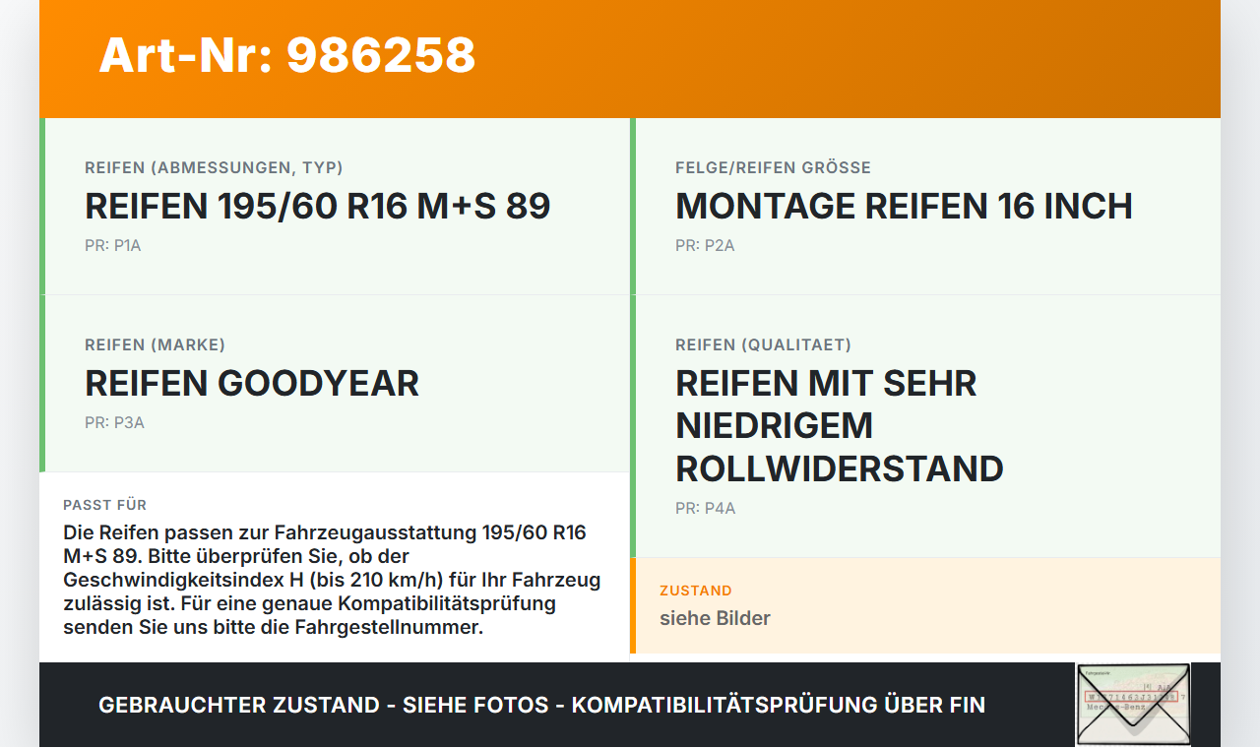Select the highlighted VIN number on the envelope
This screenshot has width=1260, height=748.
click(x=1131, y=696)
